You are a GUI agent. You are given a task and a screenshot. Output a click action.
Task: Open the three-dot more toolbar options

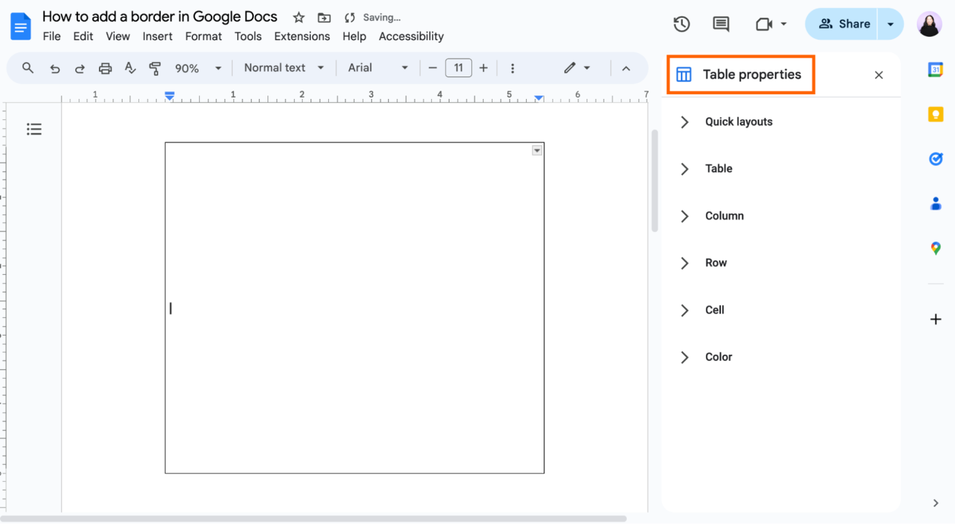coord(512,68)
